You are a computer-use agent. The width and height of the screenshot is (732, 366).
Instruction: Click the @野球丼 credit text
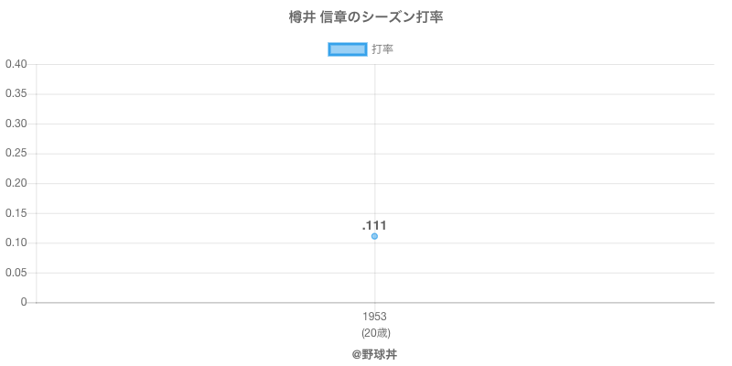tap(374, 353)
